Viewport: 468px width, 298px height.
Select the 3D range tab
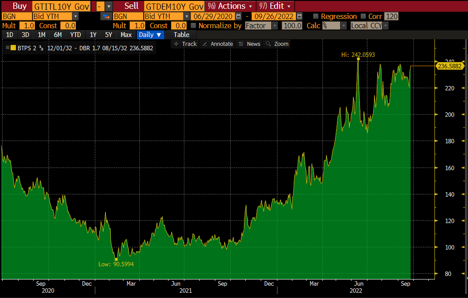pyautogui.click(x=26, y=35)
